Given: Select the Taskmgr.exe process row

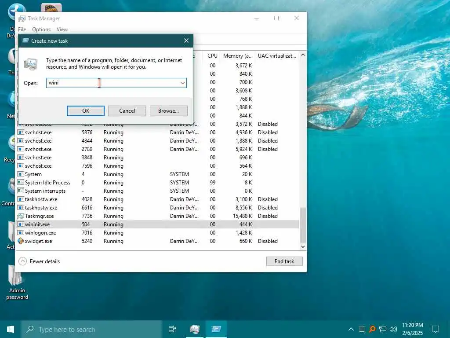Looking at the screenshot, I should [x=158, y=216].
